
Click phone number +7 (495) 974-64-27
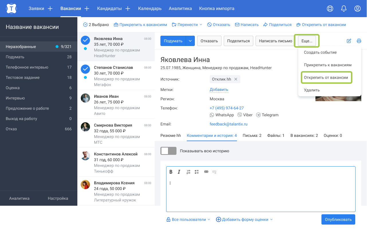pyautogui.click(x=227, y=108)
